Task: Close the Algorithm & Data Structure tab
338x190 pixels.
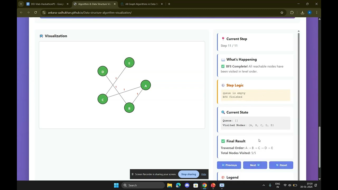Action: tap(115, 4)
